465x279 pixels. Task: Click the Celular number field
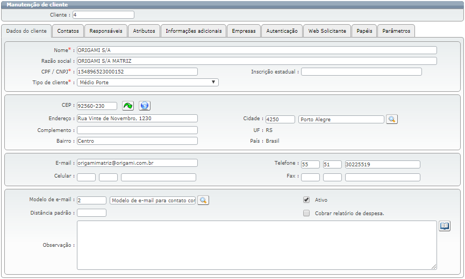coord(159,177)
